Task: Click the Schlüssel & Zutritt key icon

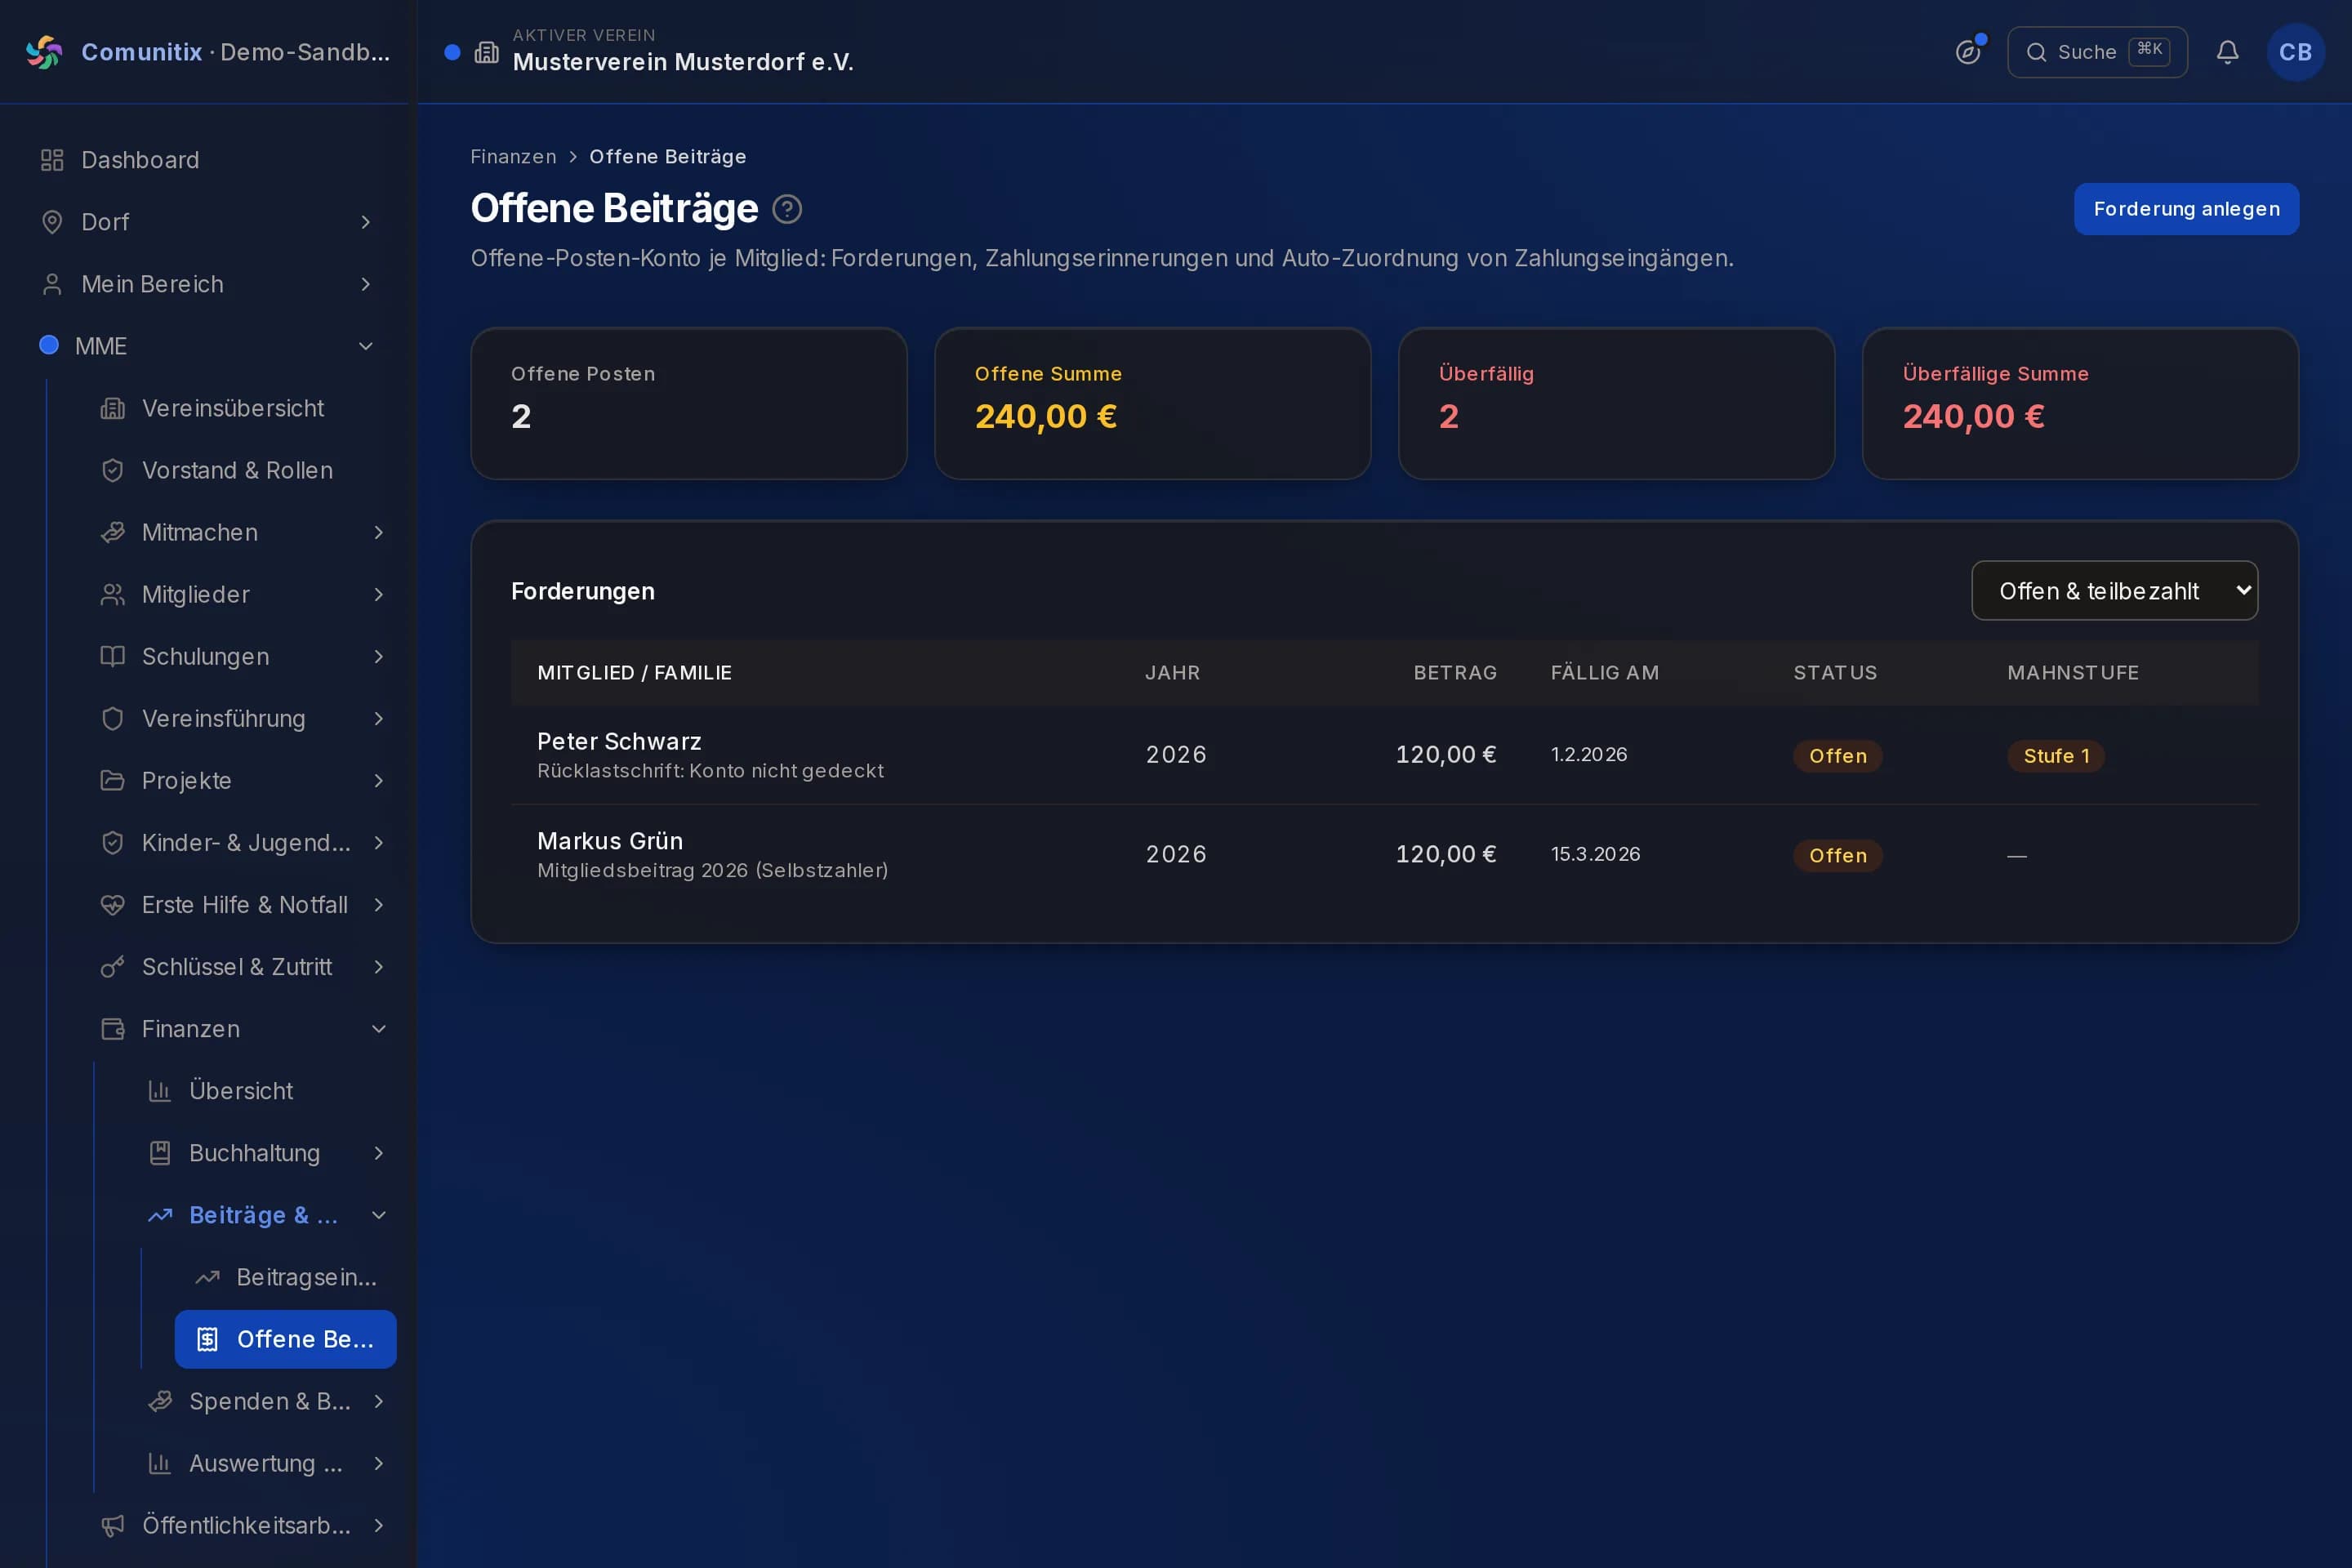Action: click(113, 967)
